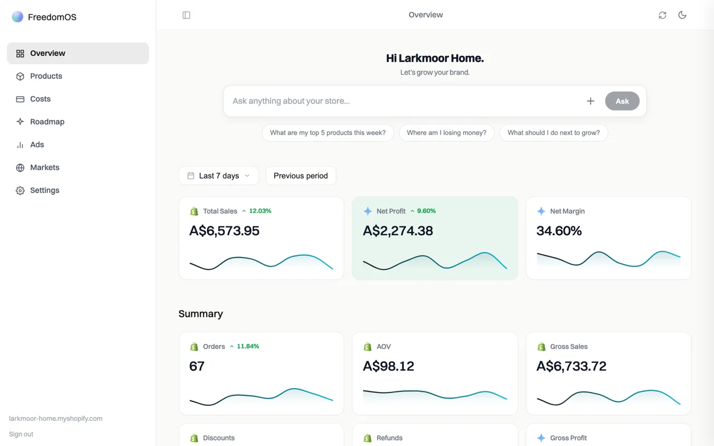Click the sparkle icon on Net Margin card

coord(541,211)
